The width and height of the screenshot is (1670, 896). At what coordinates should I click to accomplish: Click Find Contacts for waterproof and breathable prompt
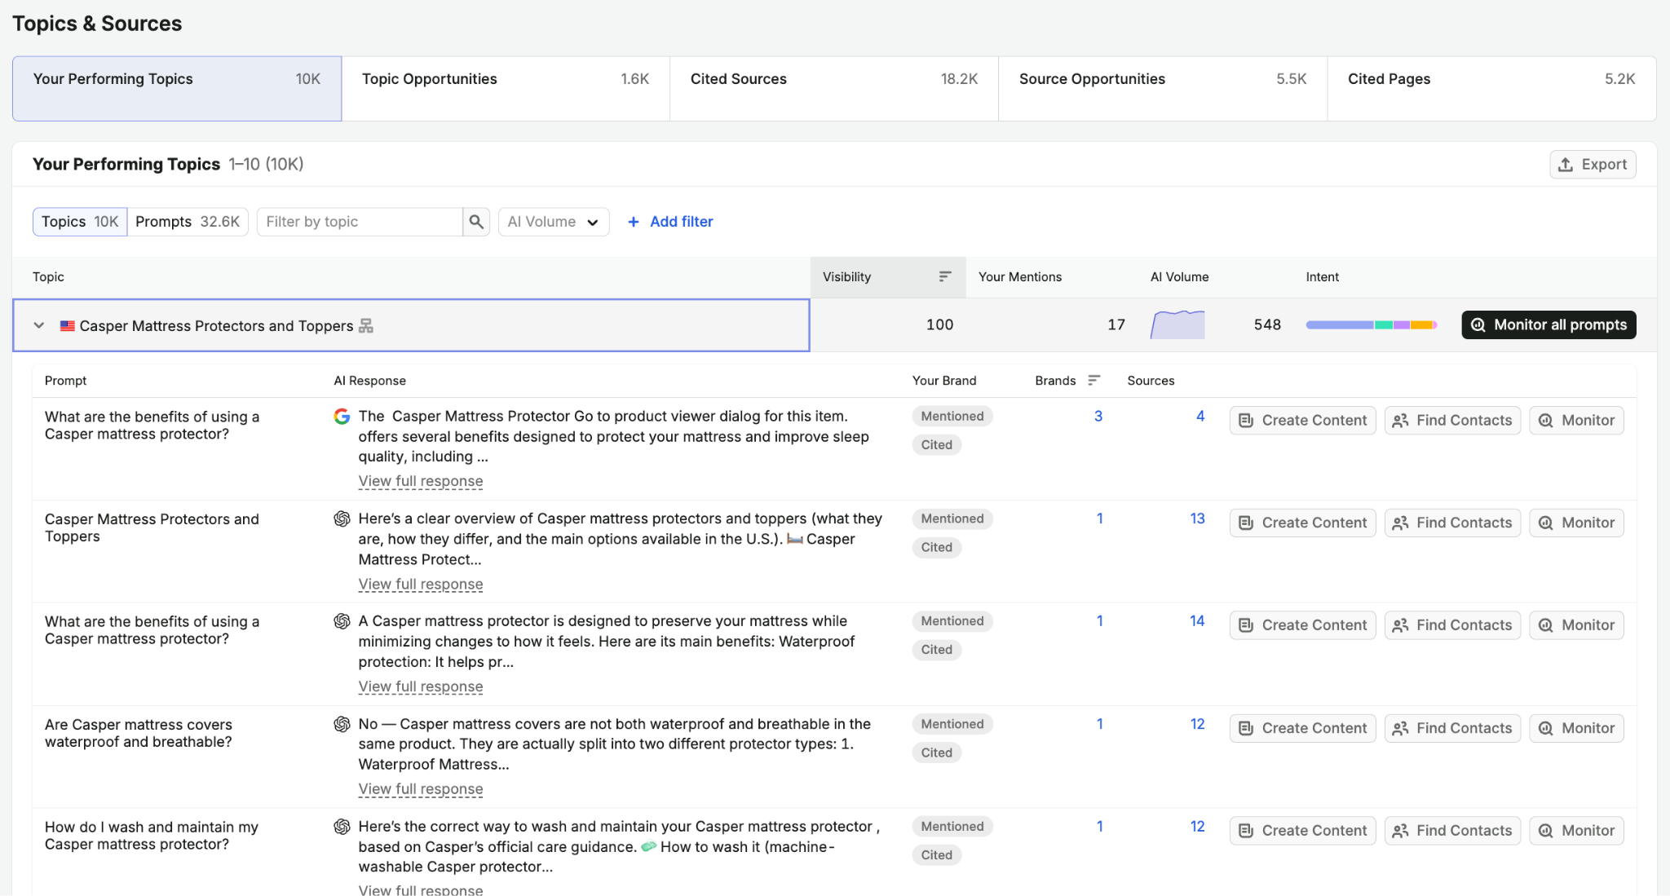[1452, 728]
